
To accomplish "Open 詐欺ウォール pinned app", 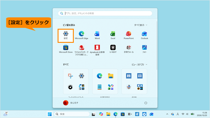I will [x=129, y=49].
